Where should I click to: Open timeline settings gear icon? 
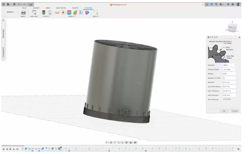pyautogui.click(x=238, y=149)
